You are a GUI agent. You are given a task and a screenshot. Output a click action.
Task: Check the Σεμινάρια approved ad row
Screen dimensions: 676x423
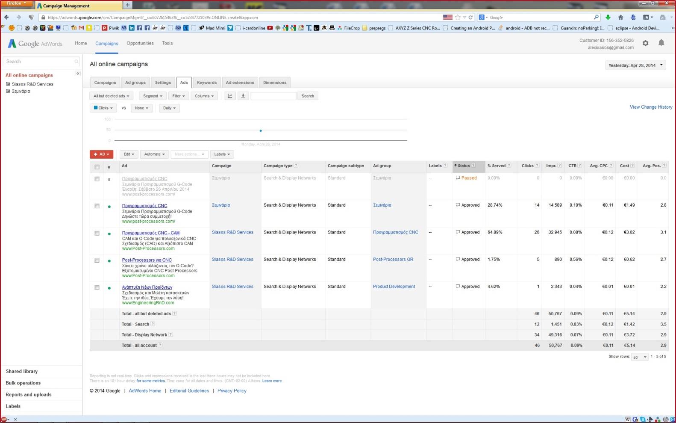point(97,206)
